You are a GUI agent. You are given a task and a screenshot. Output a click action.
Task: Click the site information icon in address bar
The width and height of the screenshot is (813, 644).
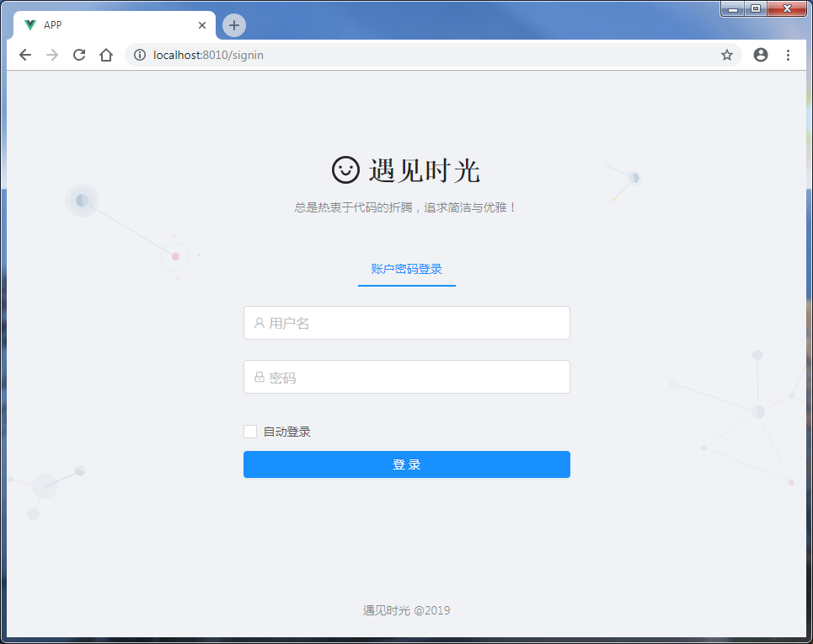[x=139, y=55]
